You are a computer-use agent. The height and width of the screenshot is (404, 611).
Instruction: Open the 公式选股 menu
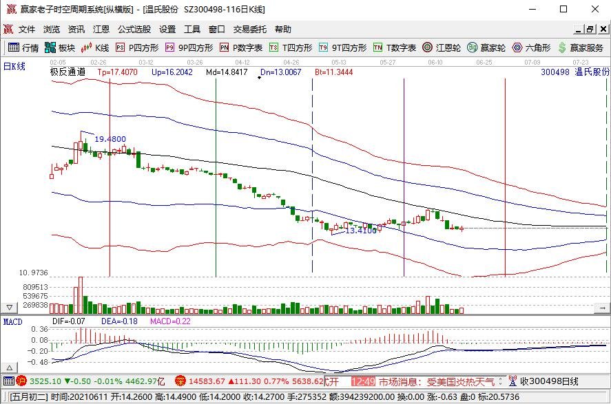134,29
